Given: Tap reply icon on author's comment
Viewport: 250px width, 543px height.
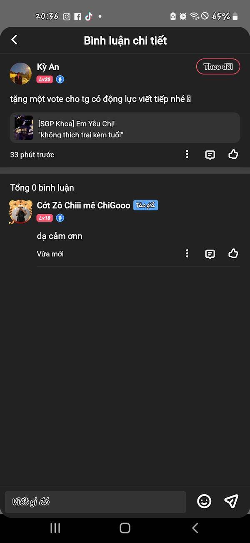Looking at the screenshot, I should [210, 254].
